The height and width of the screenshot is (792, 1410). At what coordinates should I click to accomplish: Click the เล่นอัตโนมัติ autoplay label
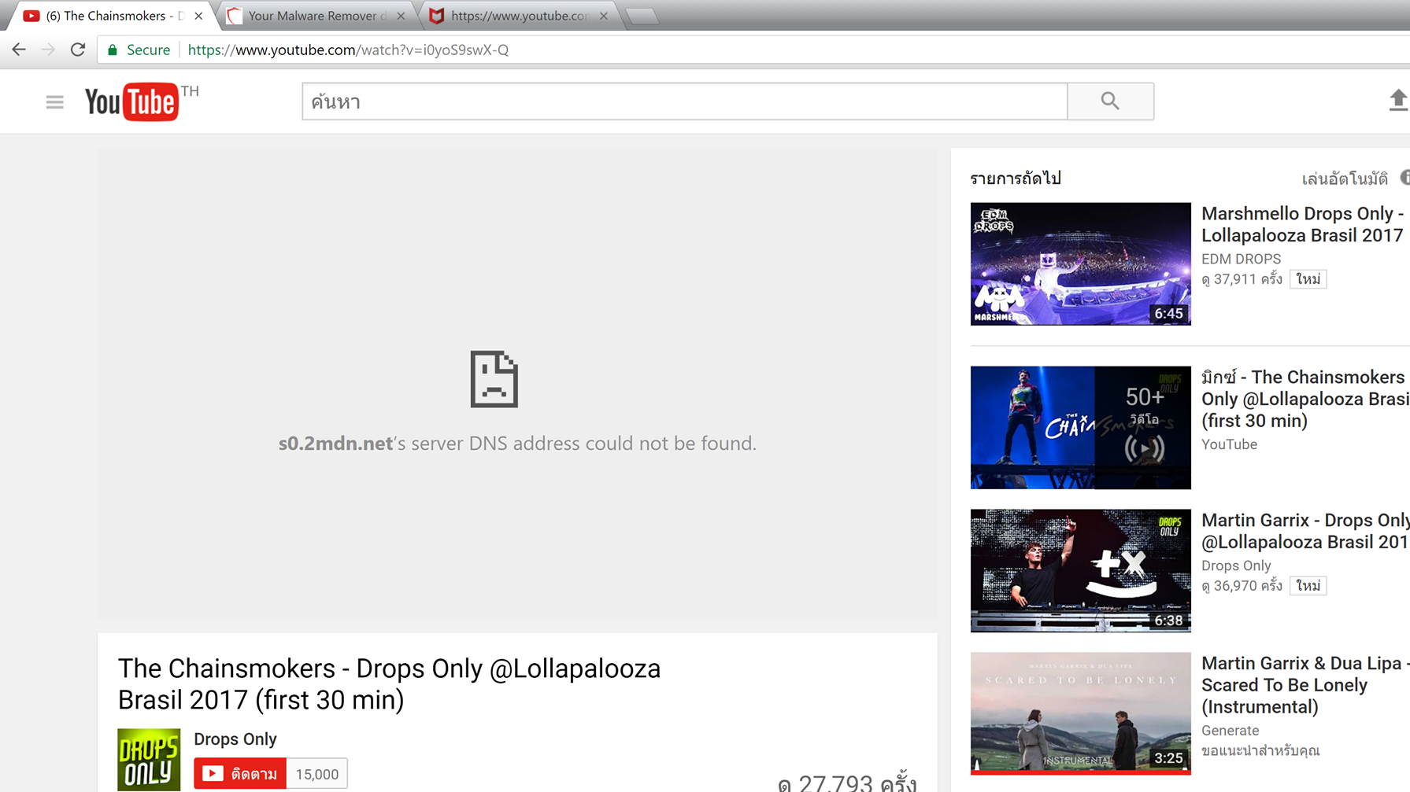(1344, 179)
